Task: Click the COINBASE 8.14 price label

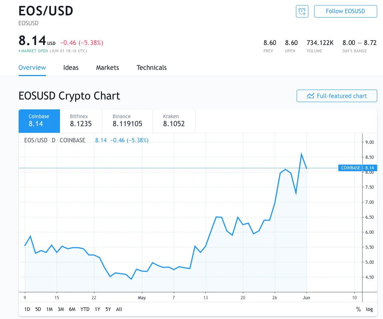Action: (358, 168)
